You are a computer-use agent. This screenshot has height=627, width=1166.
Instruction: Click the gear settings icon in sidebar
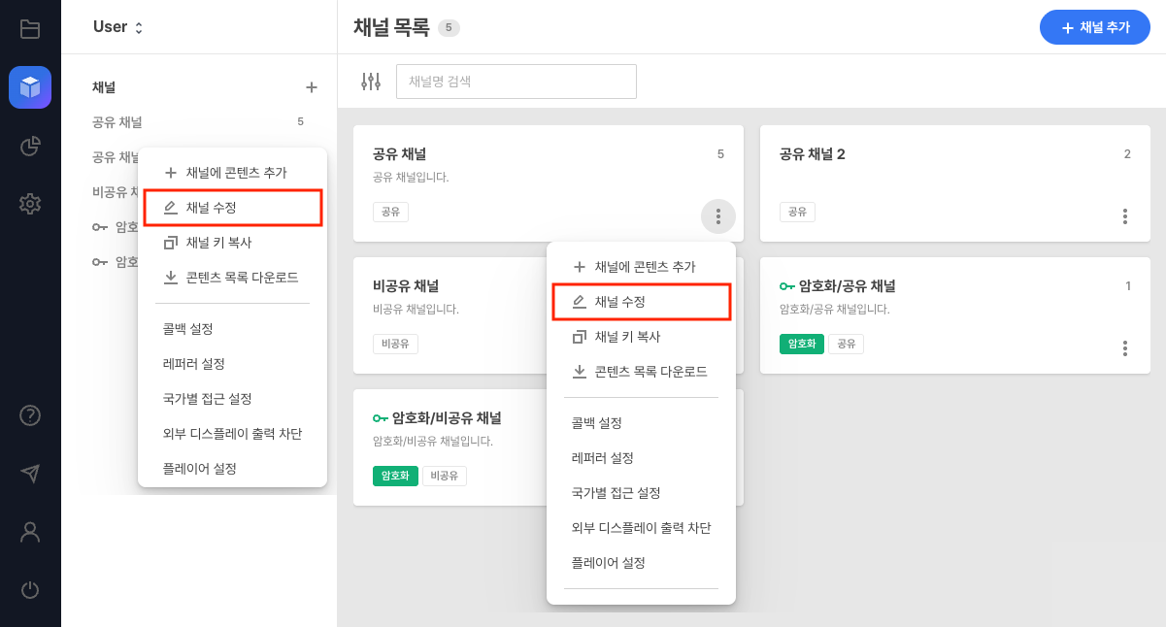pos(30,204)
